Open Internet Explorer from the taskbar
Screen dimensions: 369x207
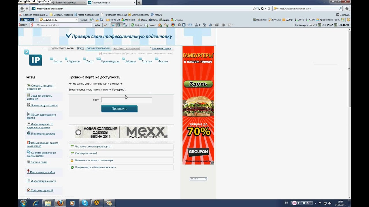coord(36,203)
